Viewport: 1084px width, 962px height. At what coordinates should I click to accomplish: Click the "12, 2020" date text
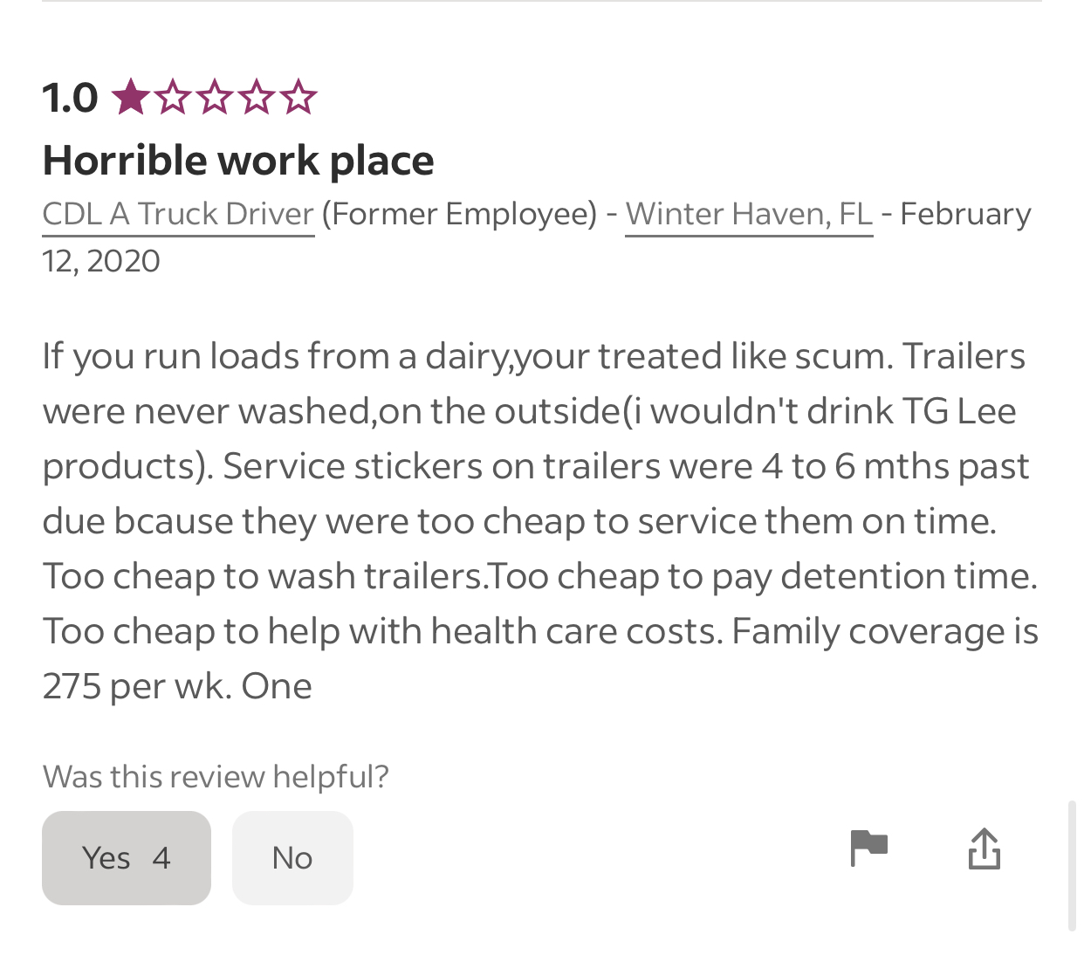(x=101, y=261)
